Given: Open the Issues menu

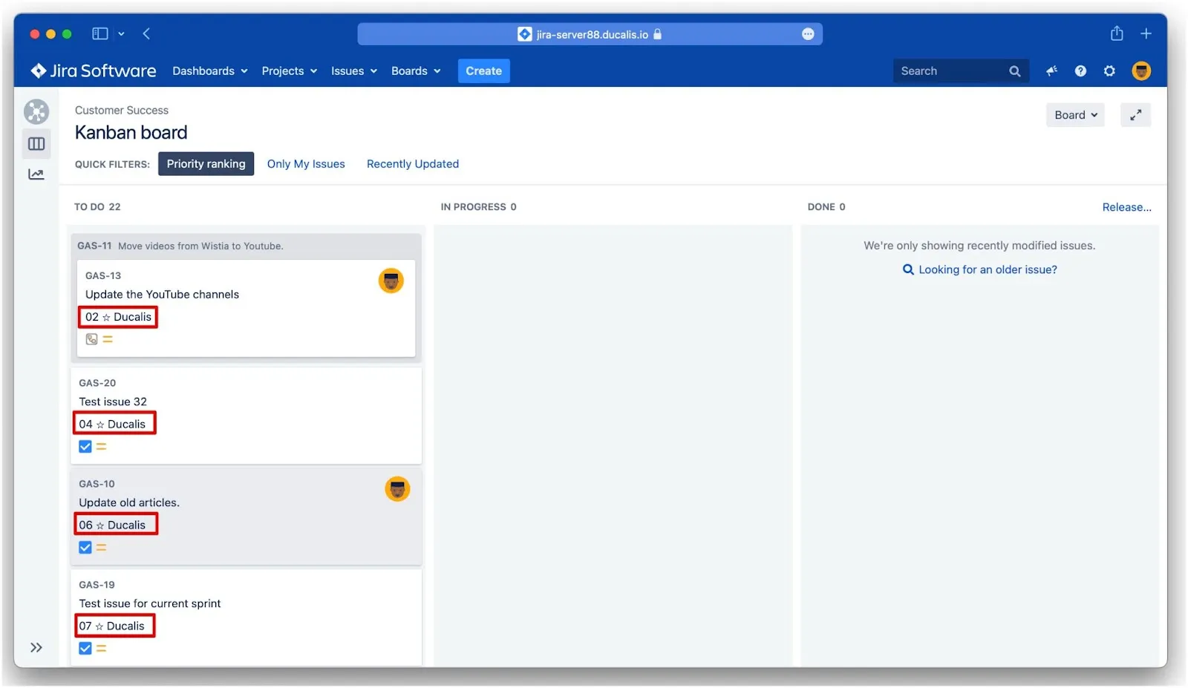Looking at the screenshot, I should tap(353, 71).
